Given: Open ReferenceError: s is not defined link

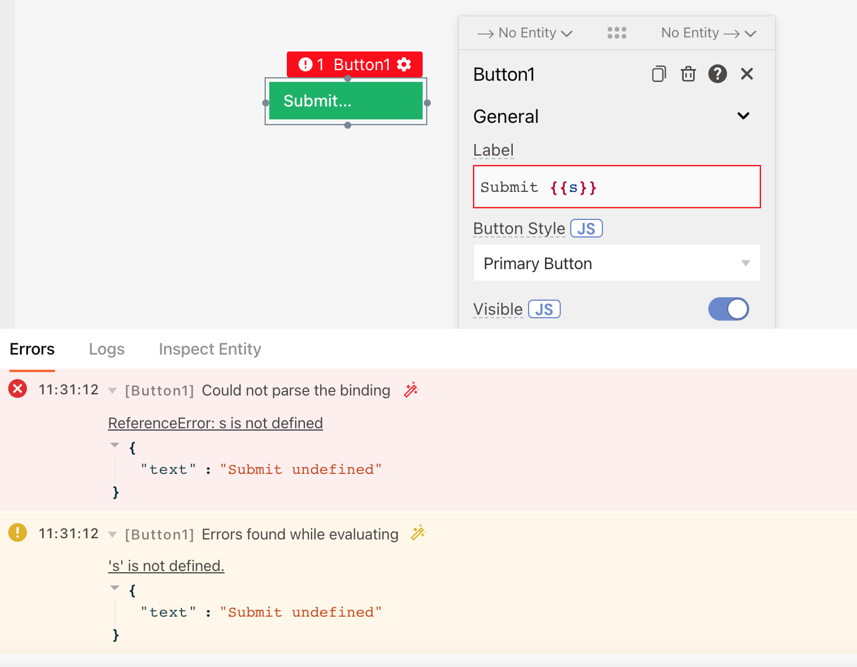Looking at the screenshot, I should click(x=215, y=423).
